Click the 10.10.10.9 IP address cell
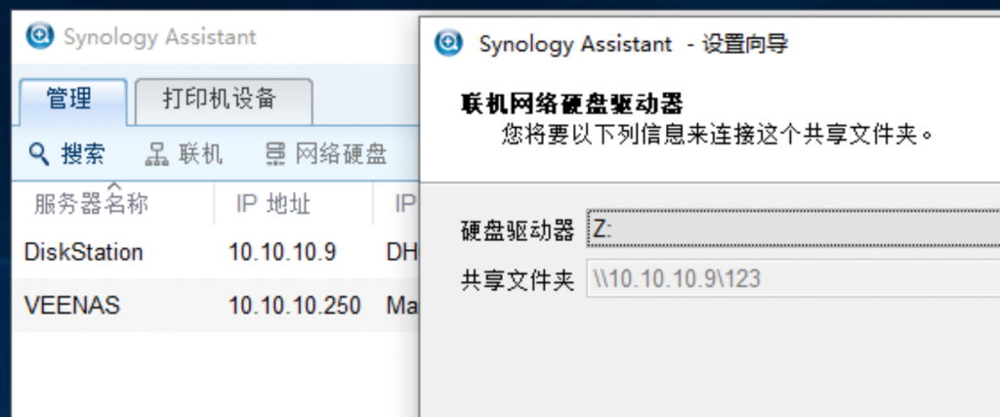 282,252
